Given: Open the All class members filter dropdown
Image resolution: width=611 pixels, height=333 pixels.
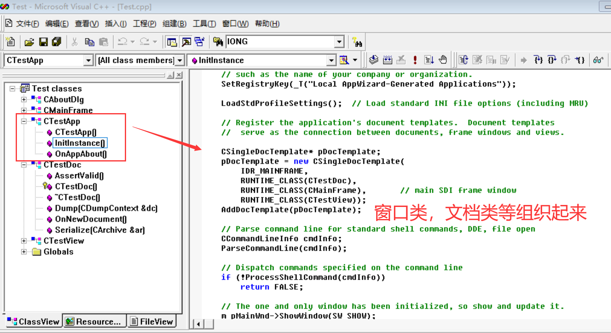Looking at the screenshot, I should pos(180,60).
